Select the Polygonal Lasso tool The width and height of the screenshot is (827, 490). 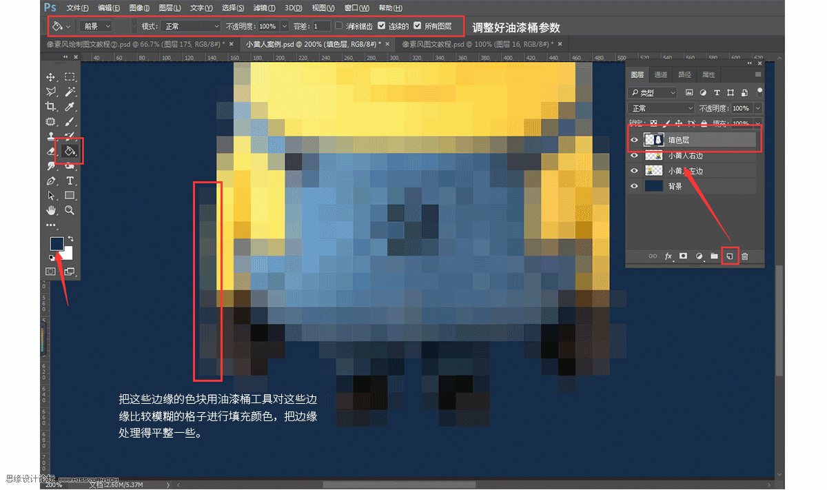pos(51,92)
